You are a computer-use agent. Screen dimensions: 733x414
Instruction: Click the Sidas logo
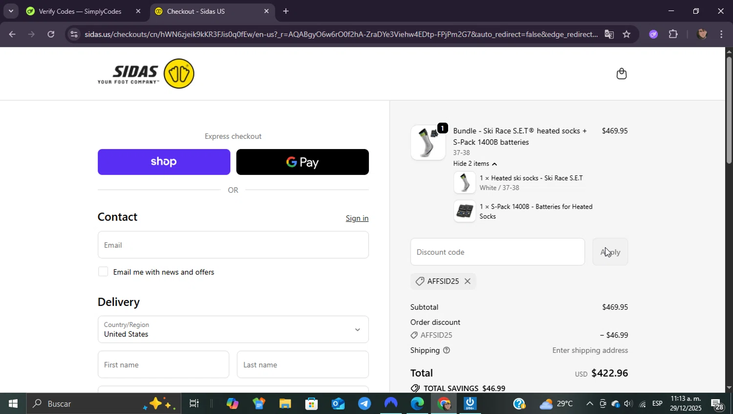(x=146, y=74)
